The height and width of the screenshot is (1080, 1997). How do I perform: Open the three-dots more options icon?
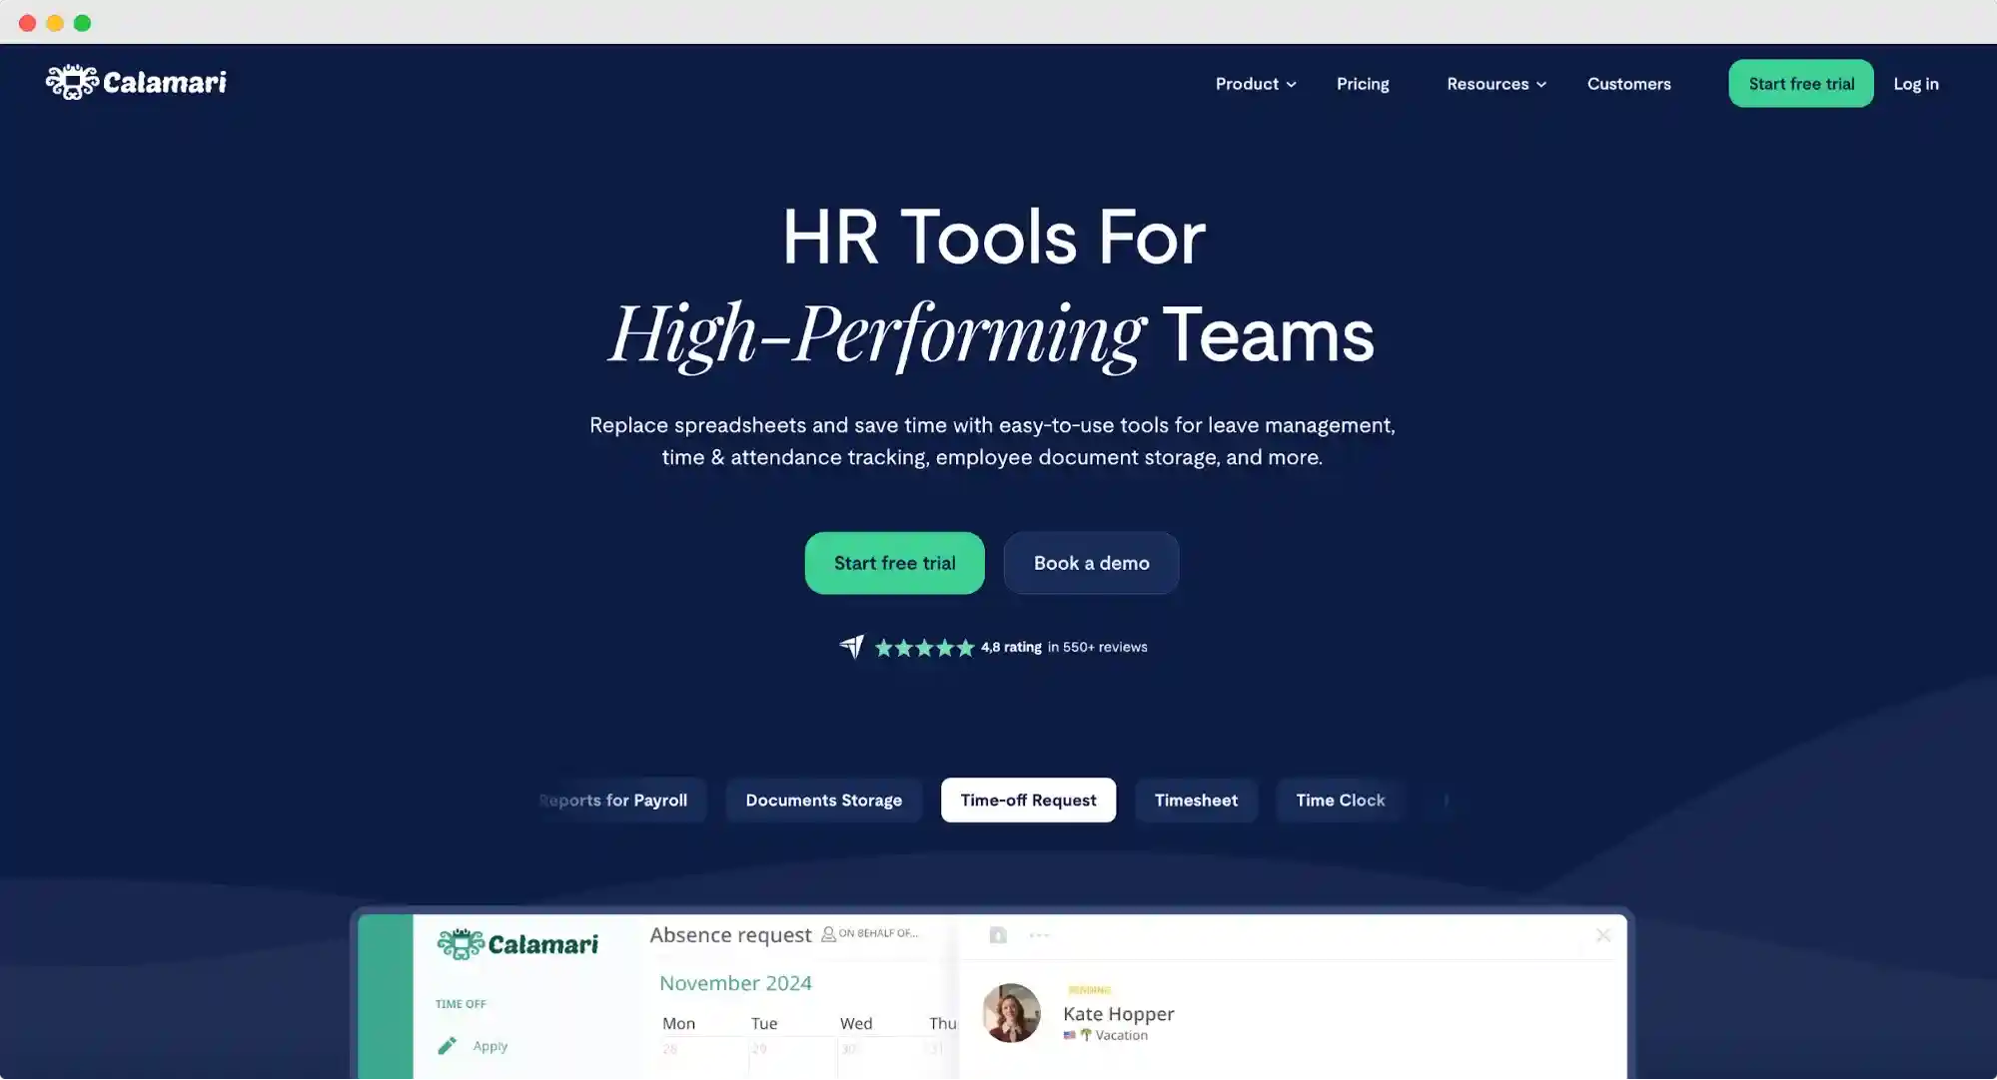1039,935
